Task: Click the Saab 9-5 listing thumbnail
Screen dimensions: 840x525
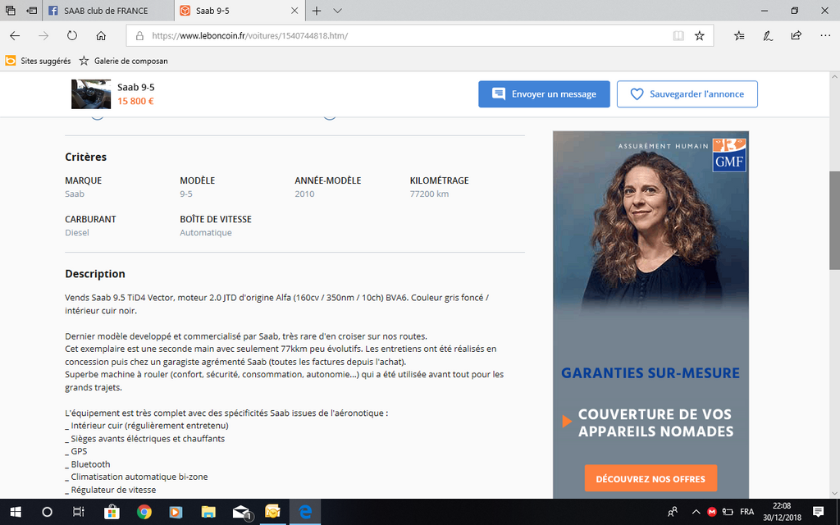Action: [x=91, y=94]
